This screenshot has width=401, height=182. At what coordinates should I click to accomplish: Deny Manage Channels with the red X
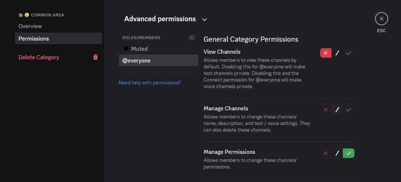coord(326,110)
